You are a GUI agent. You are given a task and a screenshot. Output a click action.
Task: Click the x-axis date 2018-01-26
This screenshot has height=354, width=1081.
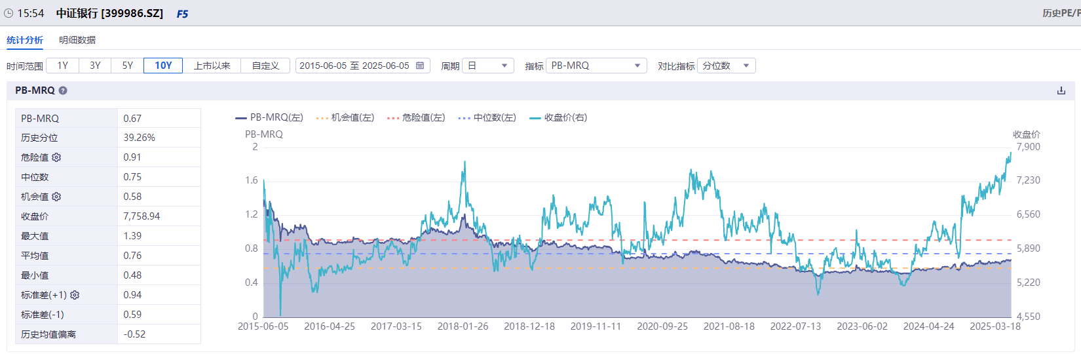point(463,326)
